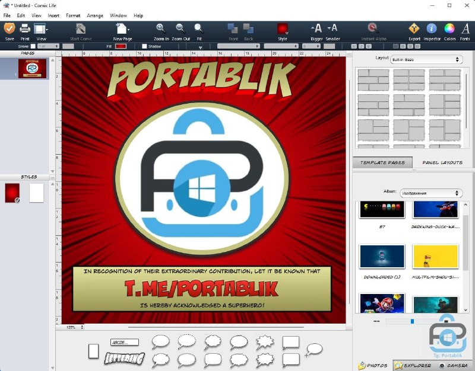This screenshot has width=475, height=371.
Task: Pick the top-row spiky shout balloon
Action: click(x=265, y=342)
